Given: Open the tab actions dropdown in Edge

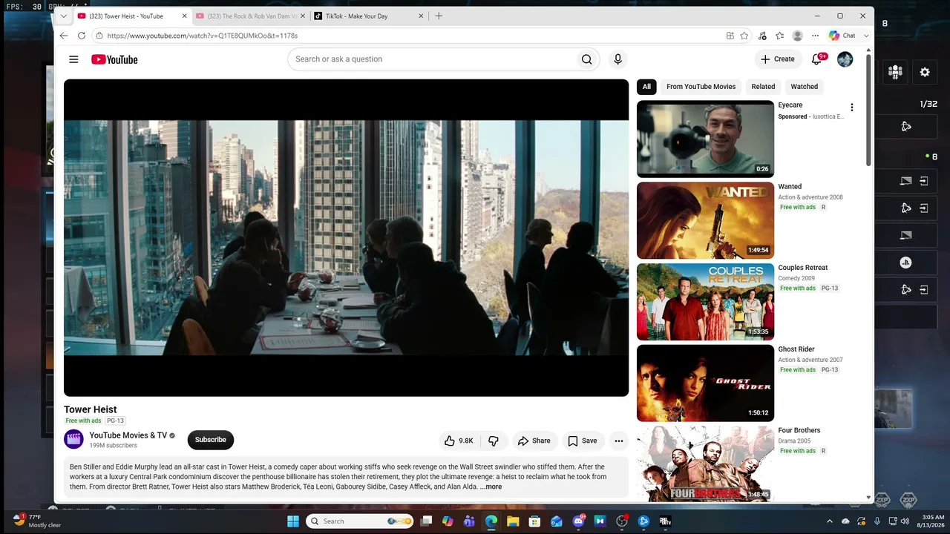Looking at the screenshot, I should (64, 16).
